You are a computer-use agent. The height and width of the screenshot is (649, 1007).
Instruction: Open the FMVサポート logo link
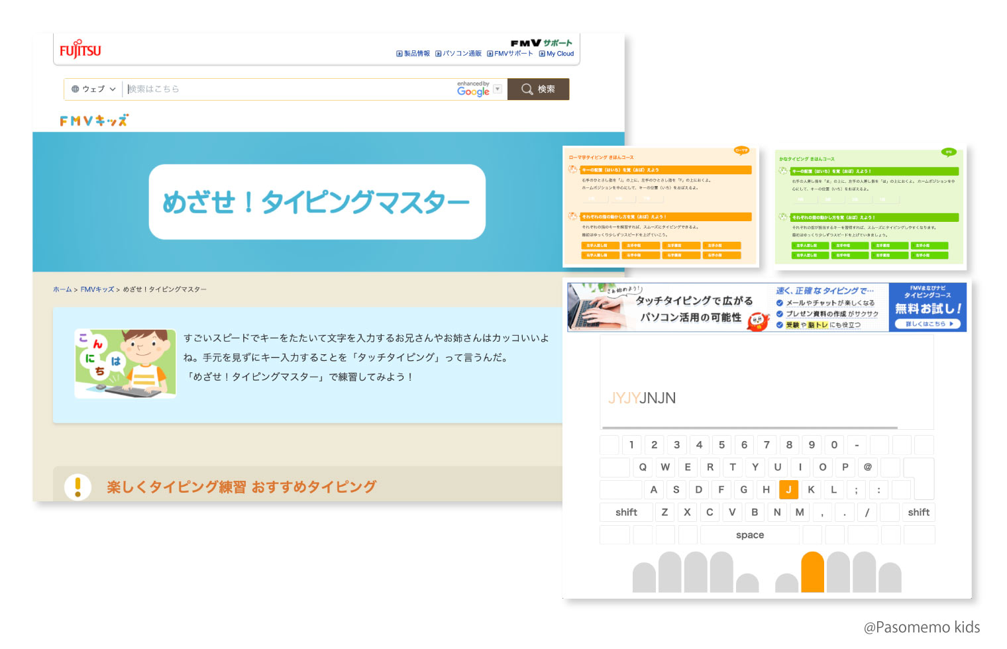(x=541, y=43)
